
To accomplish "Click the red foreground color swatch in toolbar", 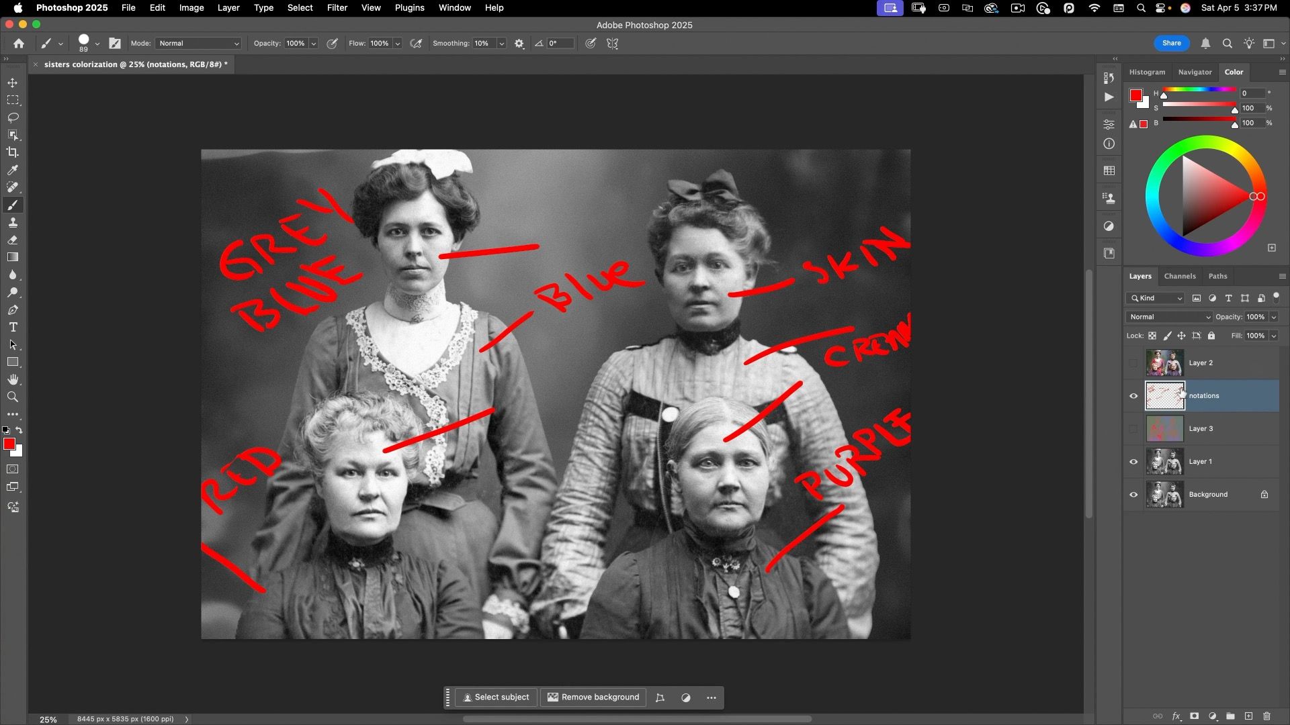I will point(9,444).
